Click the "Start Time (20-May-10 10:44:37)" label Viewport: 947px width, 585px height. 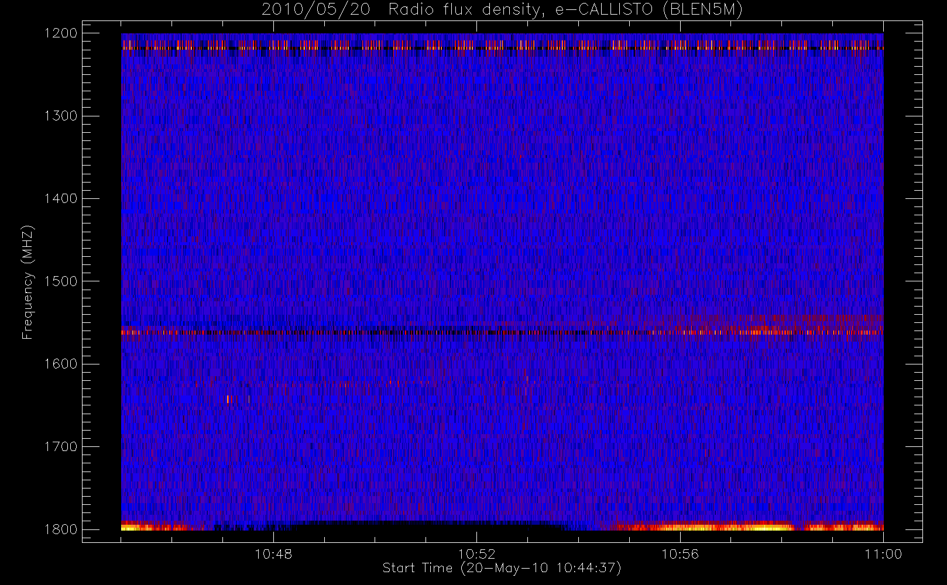click(502, 568)
